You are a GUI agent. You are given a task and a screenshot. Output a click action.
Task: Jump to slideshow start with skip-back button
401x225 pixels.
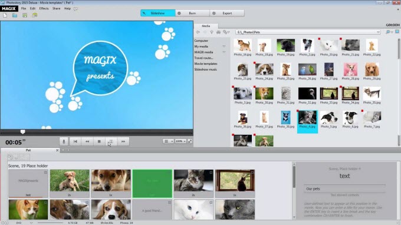pos(75,141)
